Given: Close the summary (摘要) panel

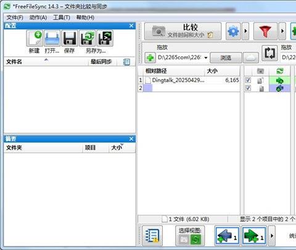Looking at the screenshot, I should point(131,139).
